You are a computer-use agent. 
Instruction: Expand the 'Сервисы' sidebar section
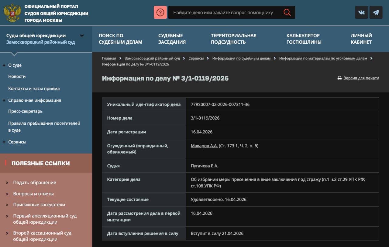point(4,142)
